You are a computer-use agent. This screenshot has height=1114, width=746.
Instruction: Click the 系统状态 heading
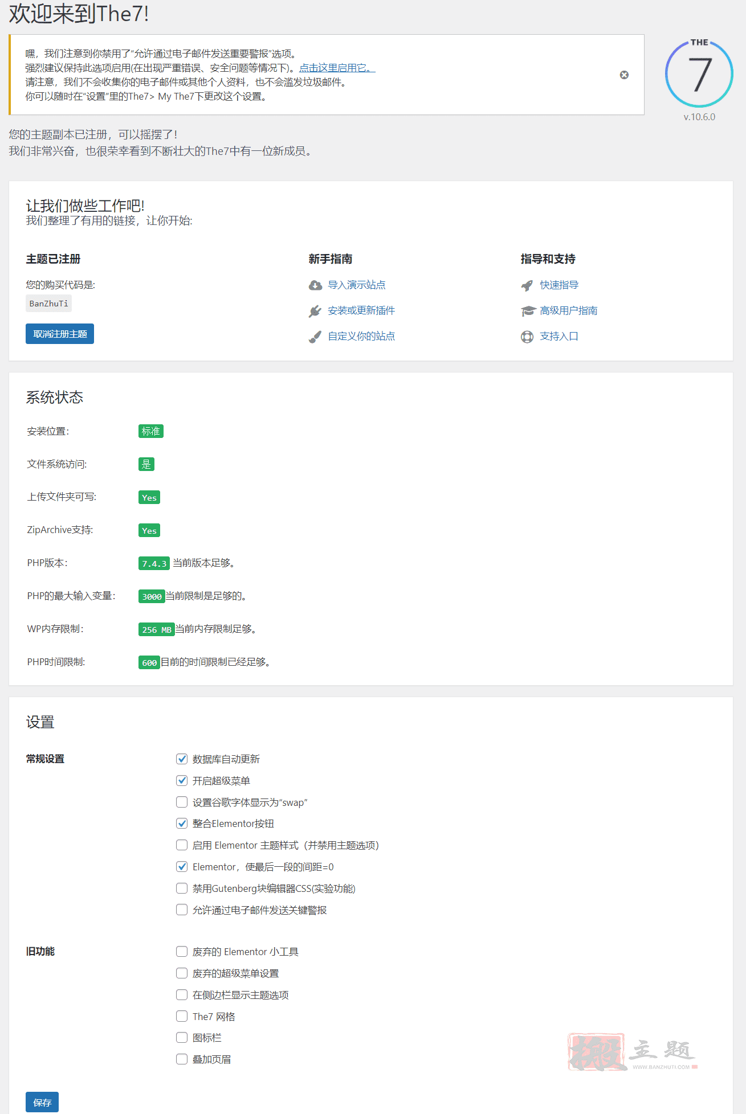55,397
